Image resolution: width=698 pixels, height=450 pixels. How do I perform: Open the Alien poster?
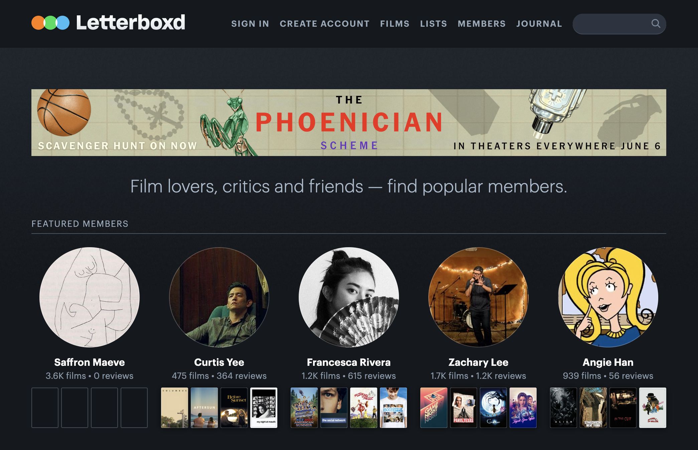tap(563, 408)
